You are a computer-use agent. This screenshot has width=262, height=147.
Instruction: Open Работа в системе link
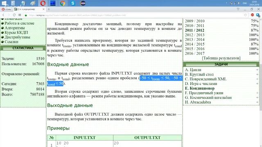[19, 23]
